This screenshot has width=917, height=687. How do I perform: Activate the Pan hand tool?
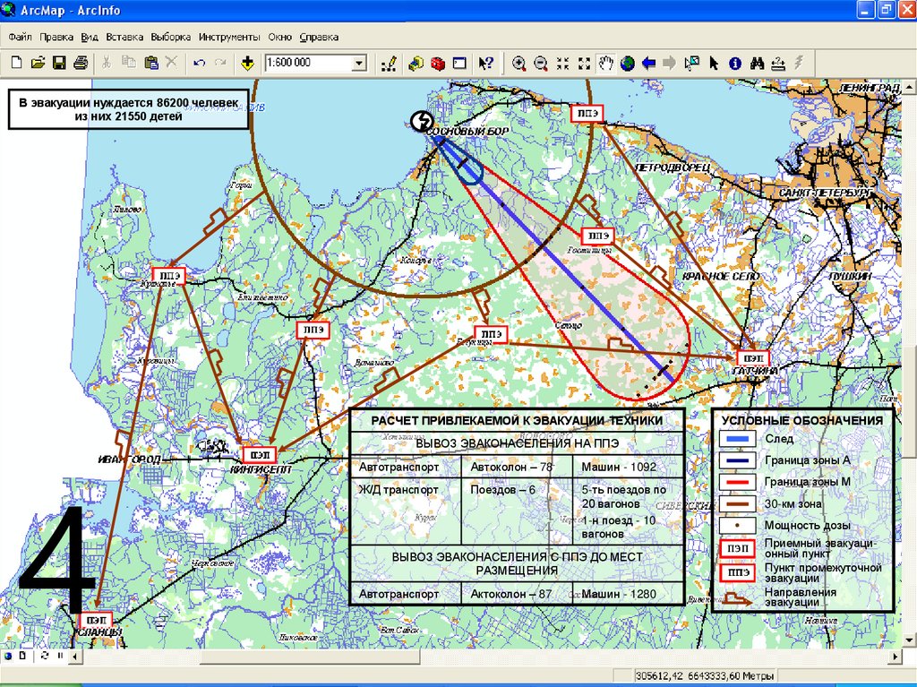pyautogui.click(x=605, y=63)
